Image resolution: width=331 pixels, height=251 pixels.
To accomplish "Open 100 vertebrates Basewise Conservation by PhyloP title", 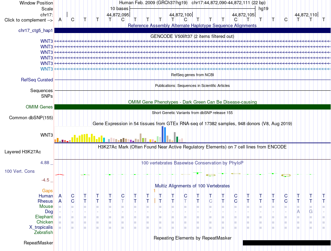I will pyautogui.click(x=192, y=163).
